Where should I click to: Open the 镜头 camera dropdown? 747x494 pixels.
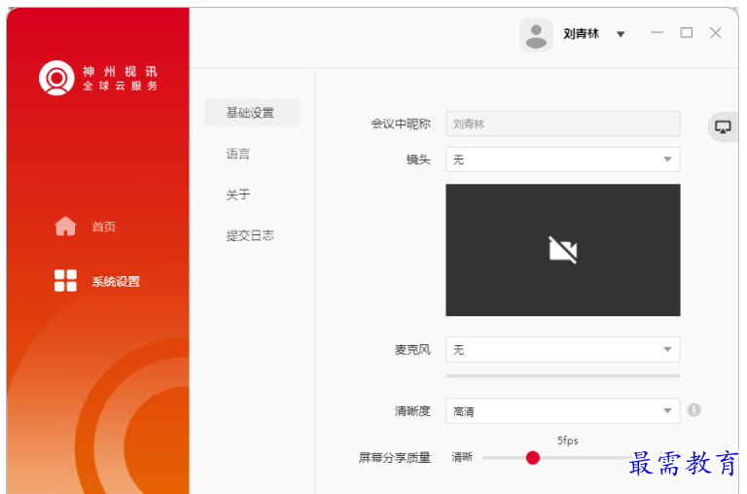tap(562, 159)
